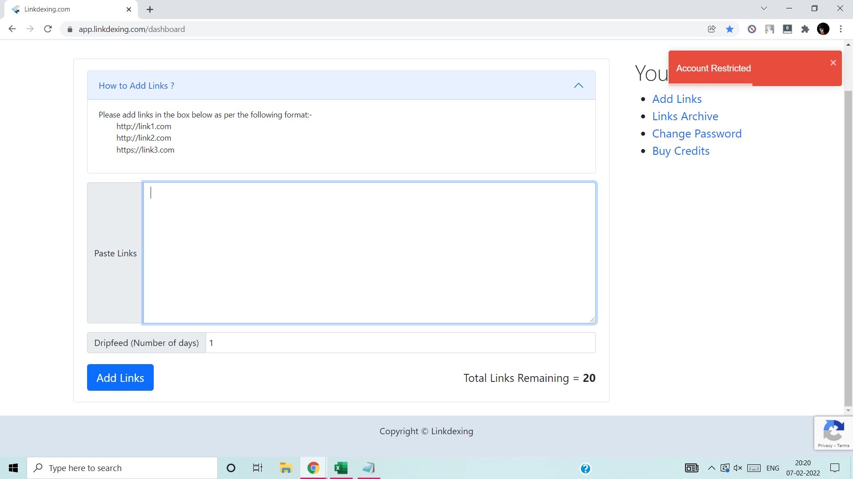Screen dimensions: 853x479
Task: Click the blue Add Links button
Action: pyautogui.click(x=120, y=377)
